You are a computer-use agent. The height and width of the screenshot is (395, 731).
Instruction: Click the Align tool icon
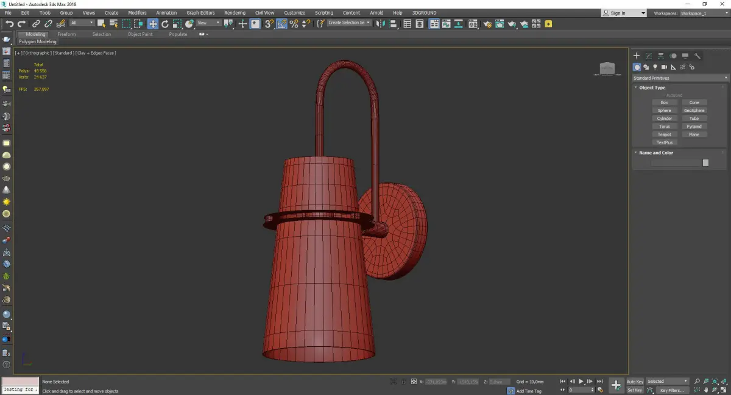(x=393, y=24)
